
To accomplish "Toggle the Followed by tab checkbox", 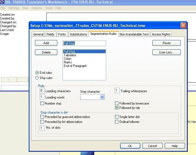I will 117,108.
